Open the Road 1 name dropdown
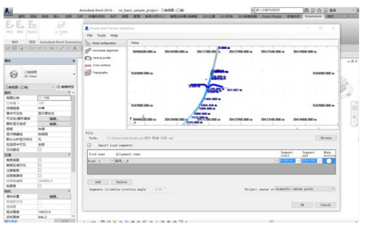 click(x=112, y=161)
